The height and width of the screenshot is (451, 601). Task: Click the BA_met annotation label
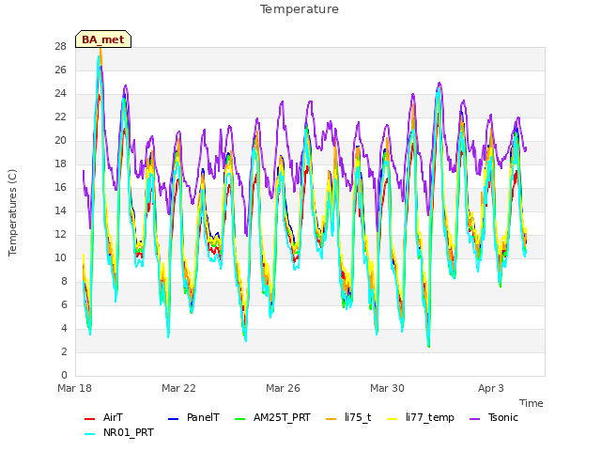[x=103, y=39]
